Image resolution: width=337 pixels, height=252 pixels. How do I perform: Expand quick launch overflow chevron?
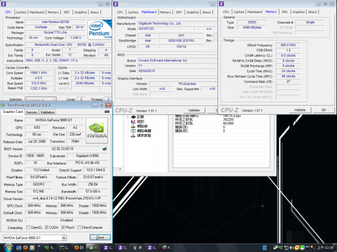tap(39, 246)
